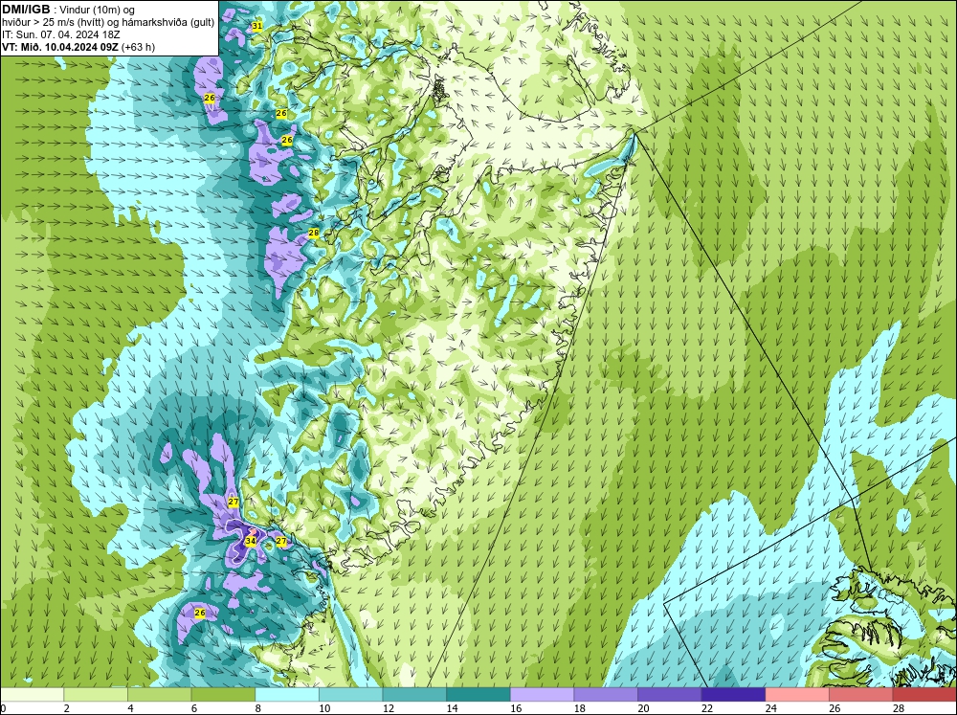Pick the 10–12 m/s legend swatch
Viewport: 957px width, 715px height.
pyautogui.click(x=350, y=694)
